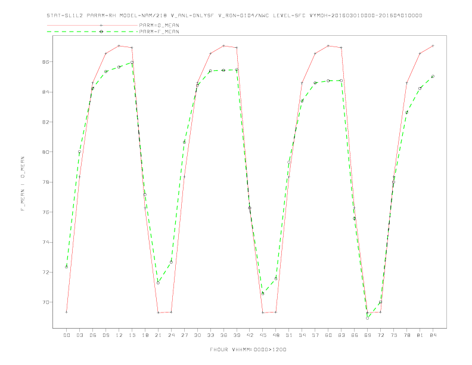The height and width of the screenshot is (365, 472).
Task: Select the dashed green F_MEAN legend line sample
Action: [x=92, y=32]
